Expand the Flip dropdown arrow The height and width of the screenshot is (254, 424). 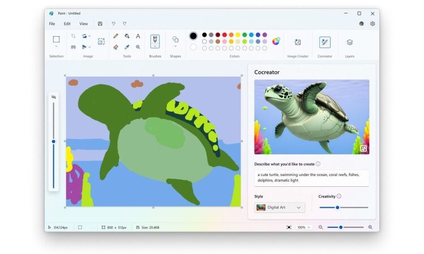[x=89, y=47]
